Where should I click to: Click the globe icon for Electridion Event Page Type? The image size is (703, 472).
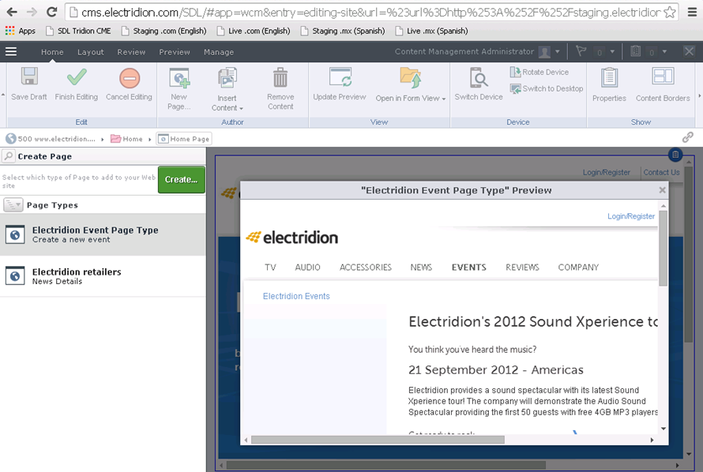coord(15,234)
